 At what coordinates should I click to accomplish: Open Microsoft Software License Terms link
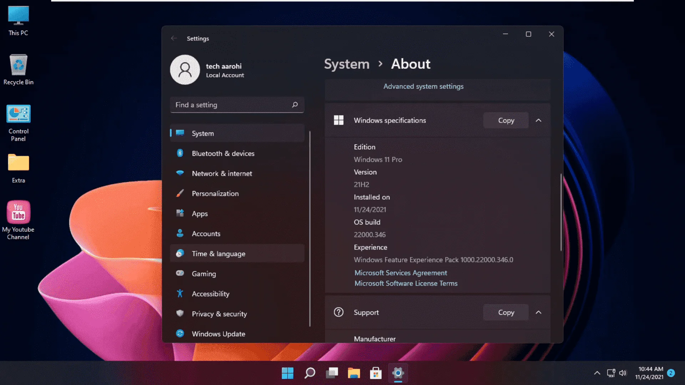406,283
